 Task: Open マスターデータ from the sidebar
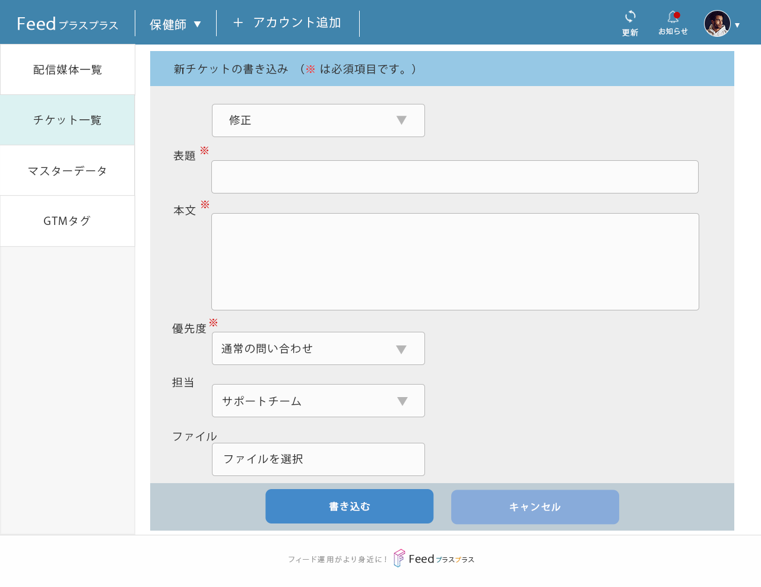68,171
